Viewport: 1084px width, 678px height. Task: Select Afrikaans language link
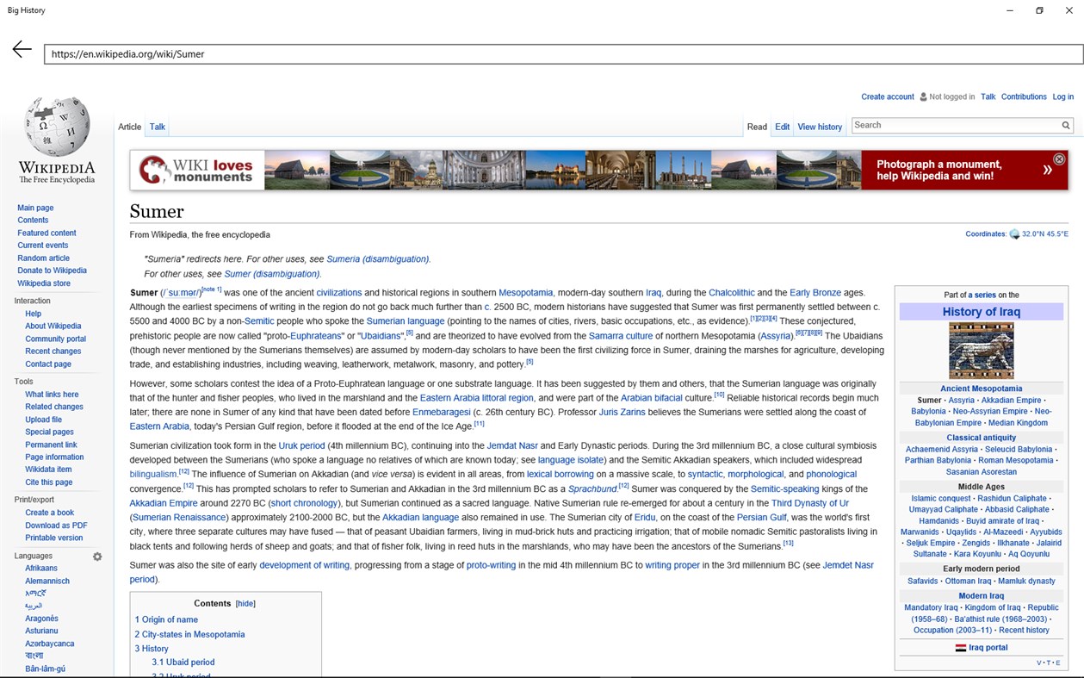[41, 569]
